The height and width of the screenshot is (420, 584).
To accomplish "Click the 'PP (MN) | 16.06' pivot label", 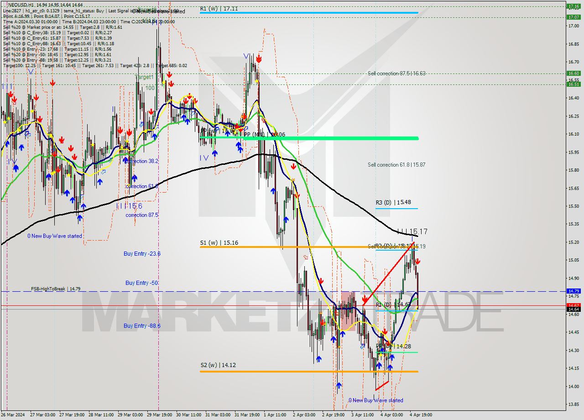I will click(x=264, y=135).
